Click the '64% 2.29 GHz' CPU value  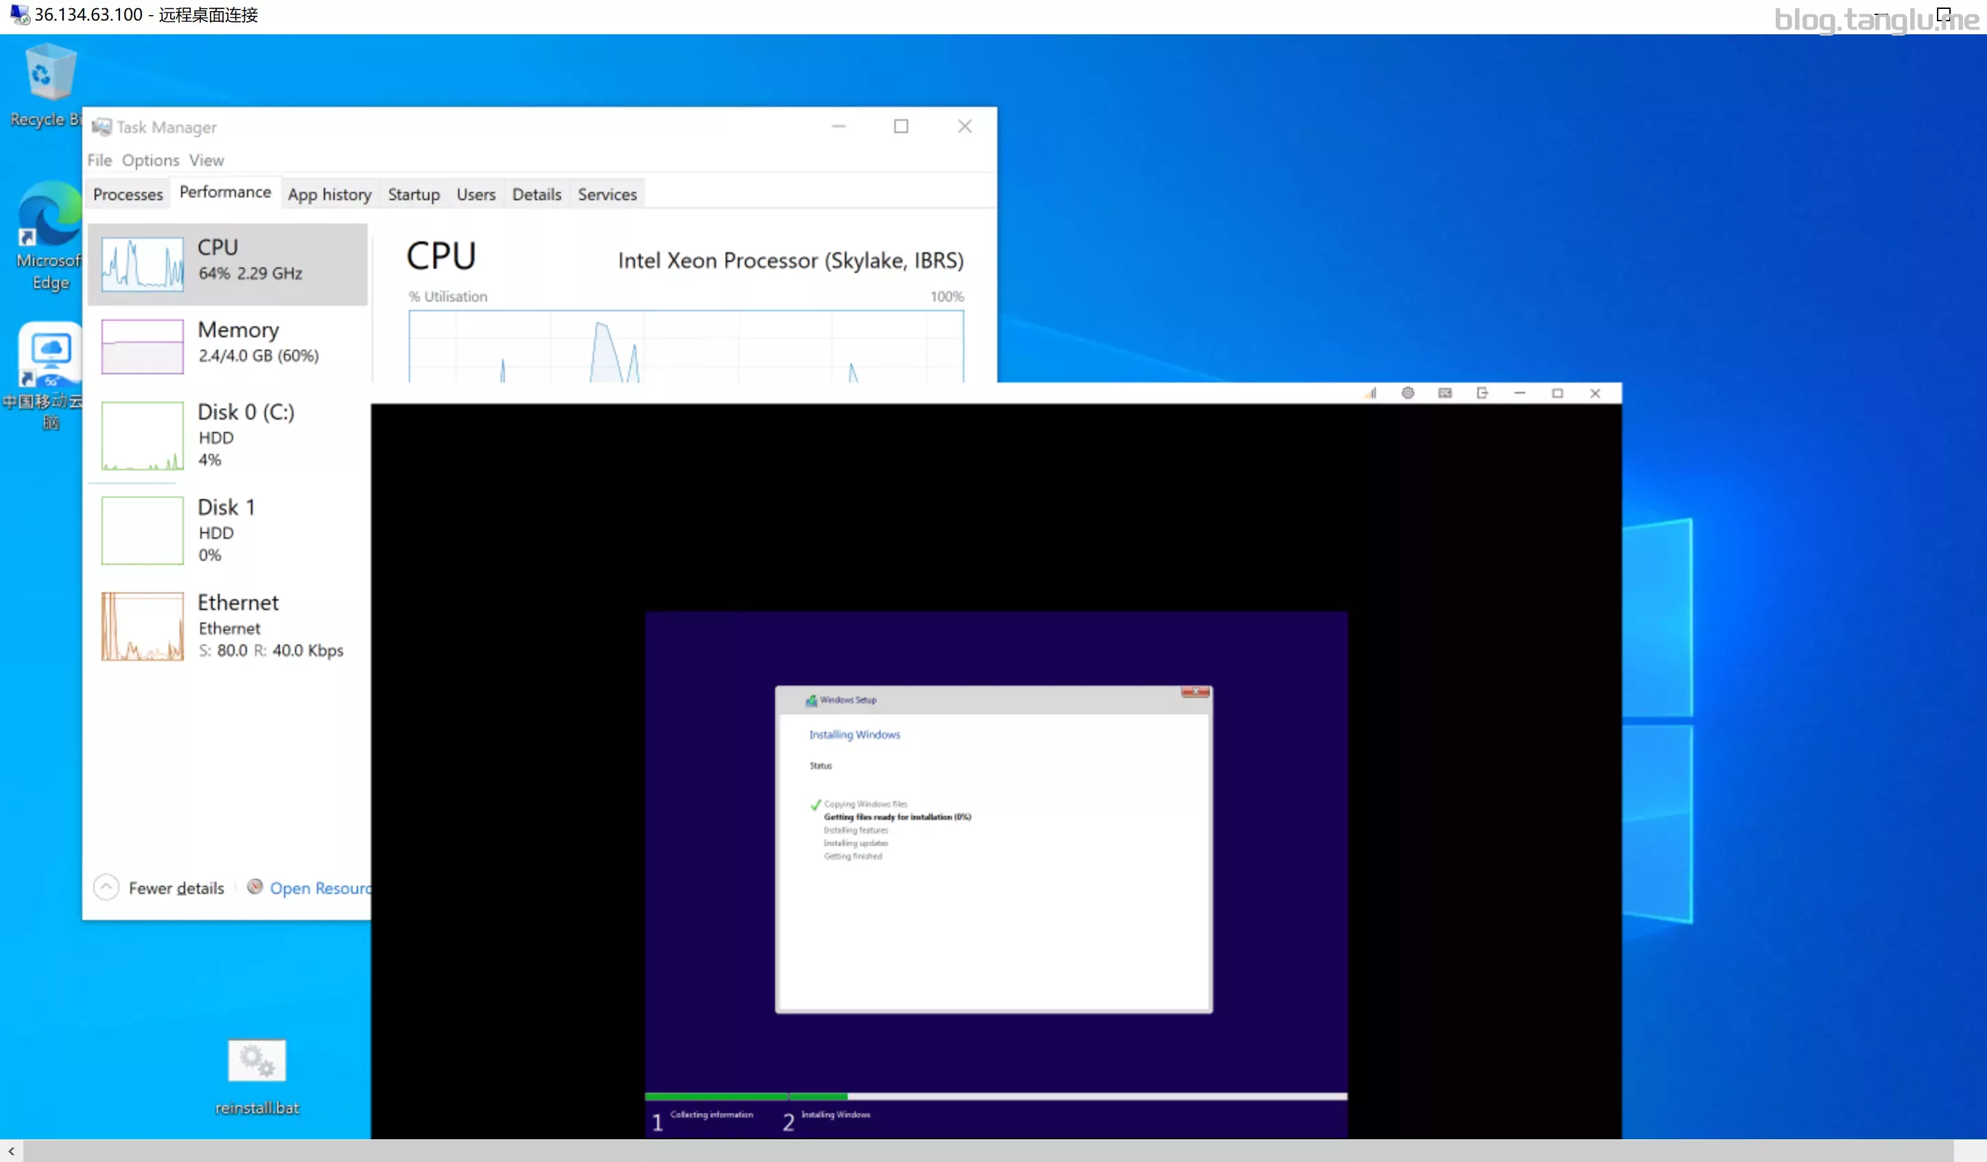[x=250, y=274]
